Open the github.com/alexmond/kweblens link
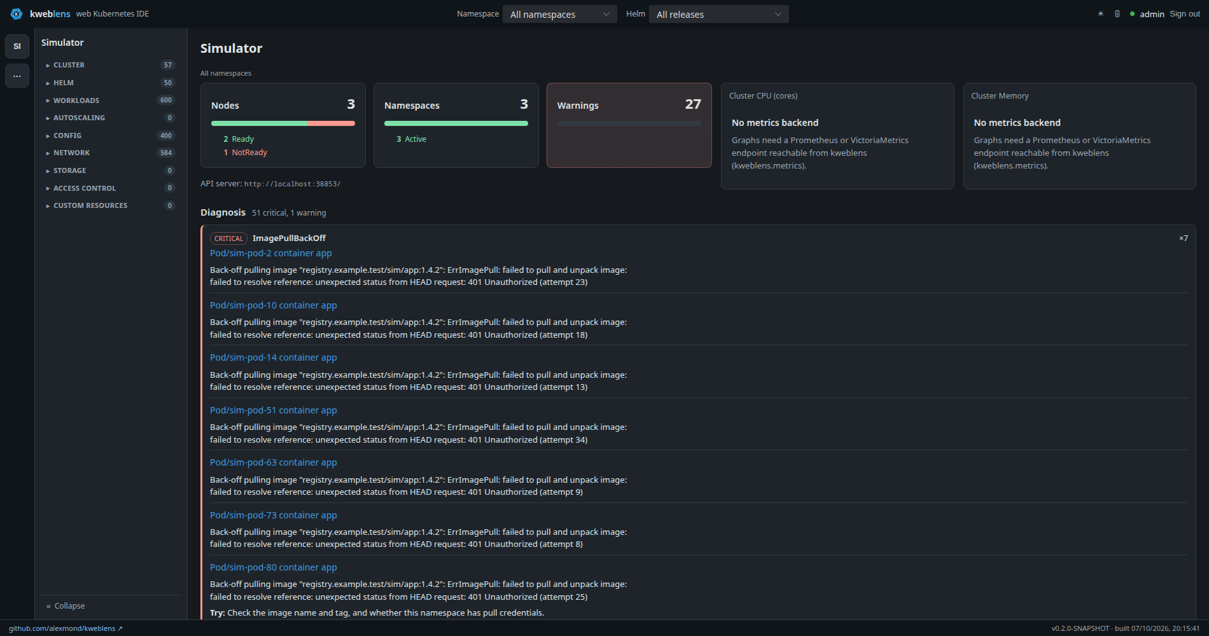Viewport: 1209px width, 636px height. click(x=66, y=628)
